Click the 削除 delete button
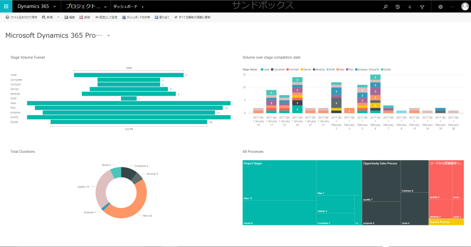 pyautogui.click(x=85, y=17)
